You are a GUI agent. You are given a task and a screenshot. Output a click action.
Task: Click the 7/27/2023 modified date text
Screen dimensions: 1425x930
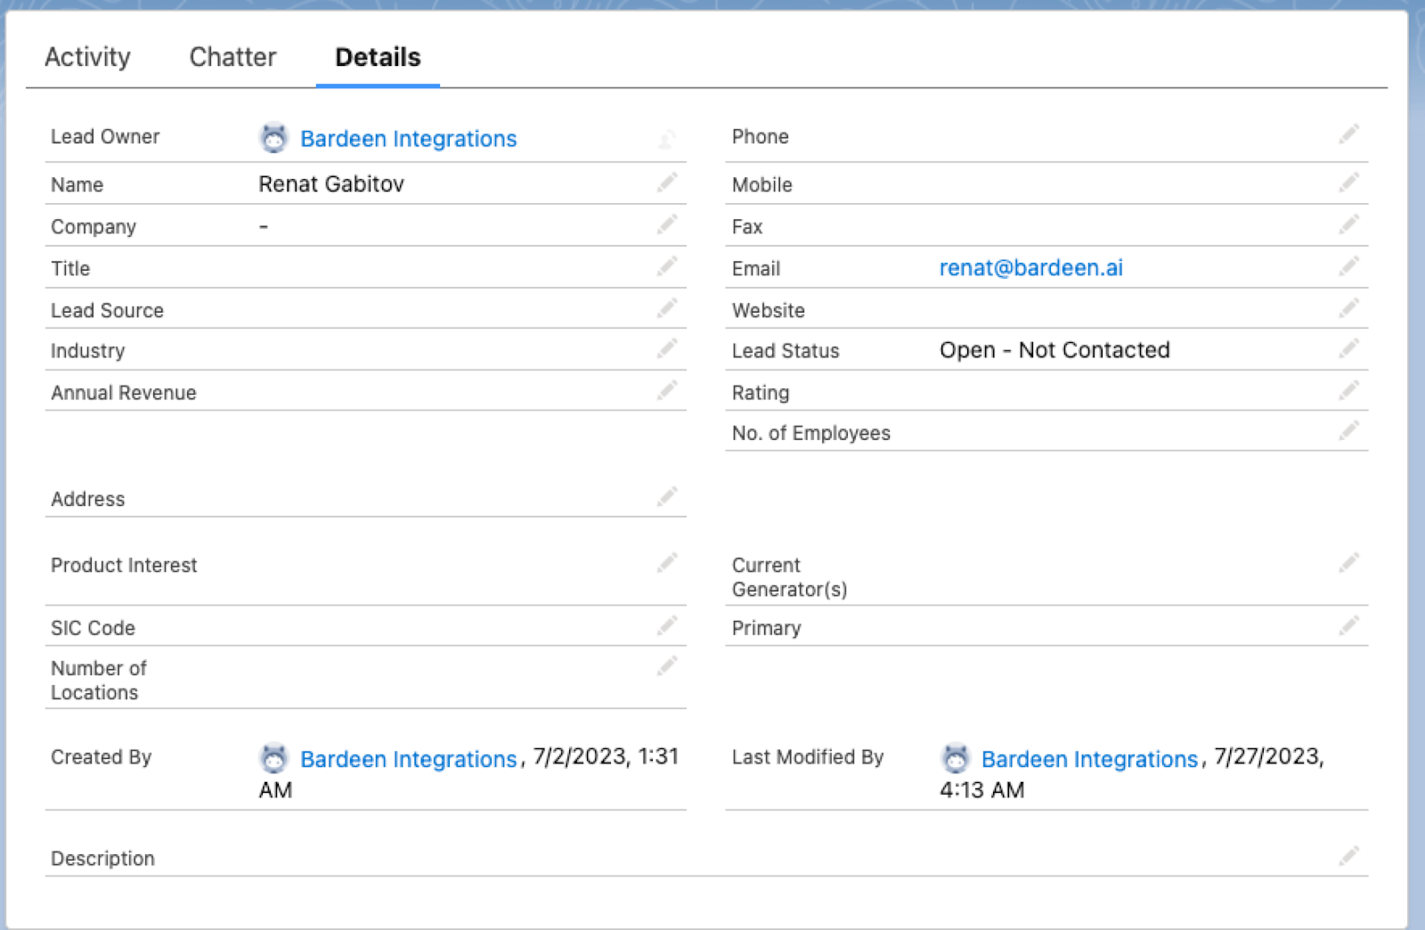click(1269, 756)
